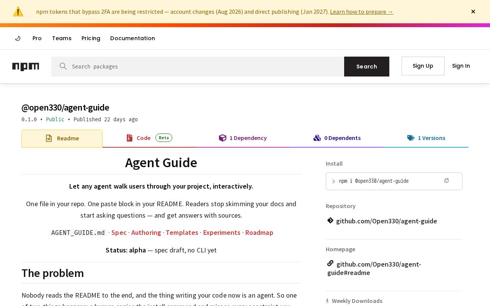The image size is (490, 306).
Task: Switch to the 1 Versions tab
Action: [x=426, y=138]
